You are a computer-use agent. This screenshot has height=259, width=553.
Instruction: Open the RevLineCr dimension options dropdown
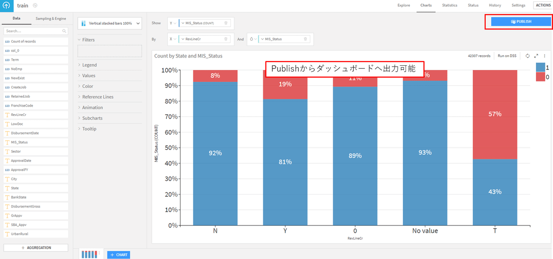click(183, 39)
